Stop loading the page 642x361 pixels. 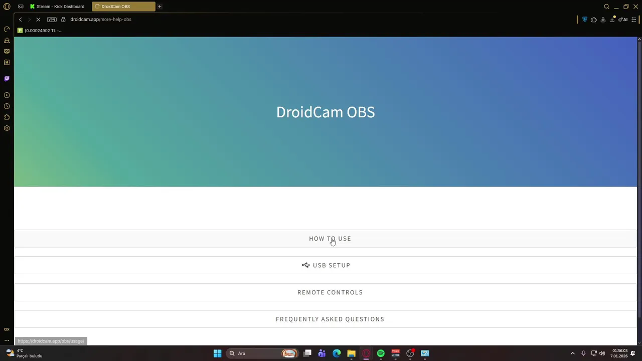38,20
